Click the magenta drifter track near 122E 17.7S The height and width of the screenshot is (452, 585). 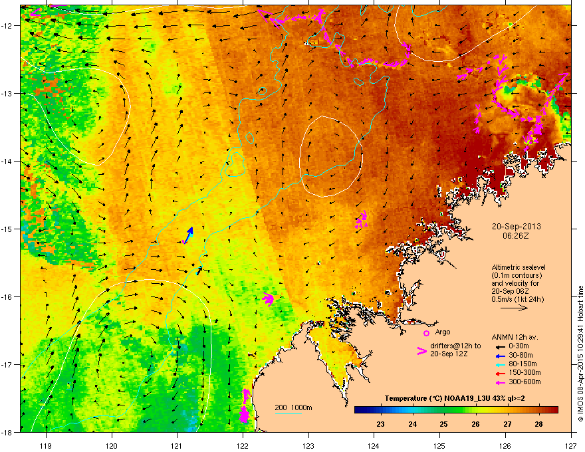click(245, 406)
